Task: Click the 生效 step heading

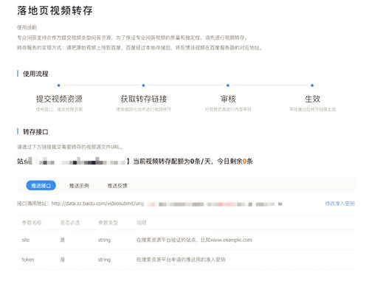Action: pos(312,99)
